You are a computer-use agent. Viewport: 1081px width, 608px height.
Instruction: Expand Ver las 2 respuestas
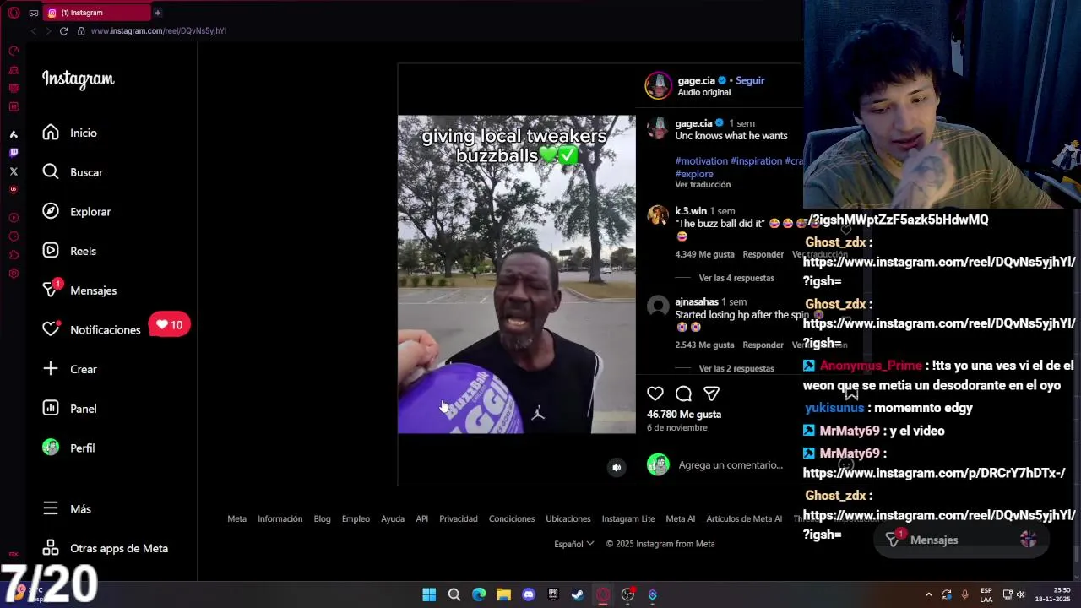736,368
